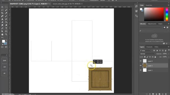The width and height of the screenshot is (170, 95).
Task: Select the Paint Bucket tool
Action: tap(6, 22)
